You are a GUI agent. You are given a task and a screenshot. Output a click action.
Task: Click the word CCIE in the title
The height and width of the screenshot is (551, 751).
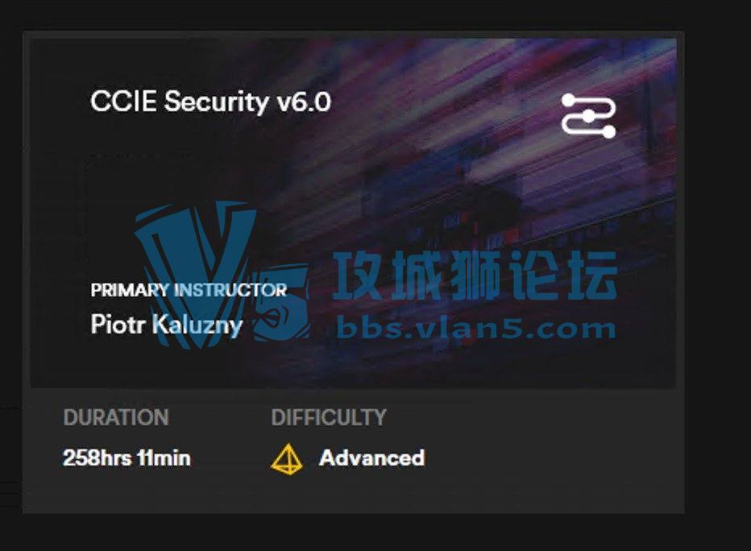point(123,101)
